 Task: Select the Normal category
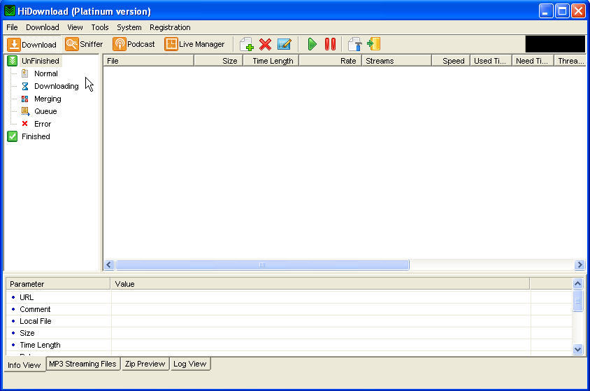pos(46,73)
